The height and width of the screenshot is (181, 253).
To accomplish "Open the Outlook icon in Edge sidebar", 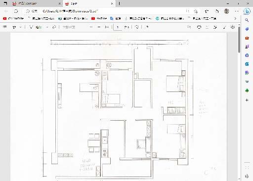I will tap(247, 64).
